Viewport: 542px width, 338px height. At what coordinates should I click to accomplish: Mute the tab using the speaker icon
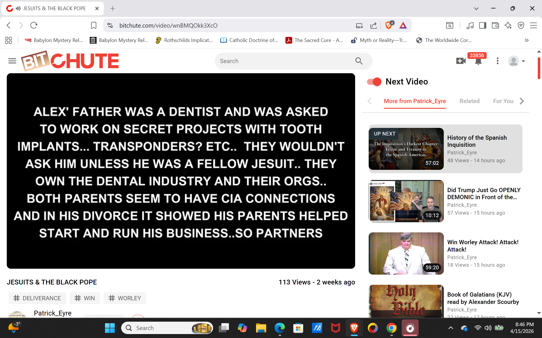[x=18, y=8]
